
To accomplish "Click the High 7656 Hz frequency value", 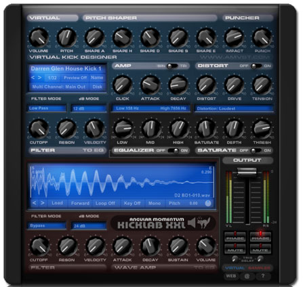I will coord(174,108).
